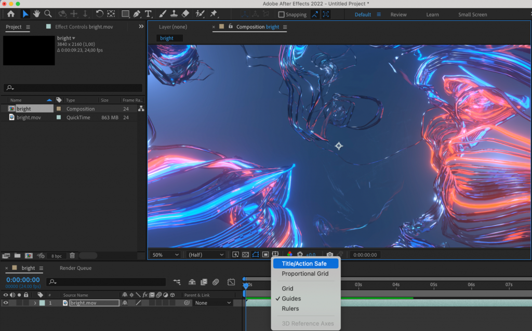Select the Pen tool
Screen dimensions: 532x331
tap(137, 14)
